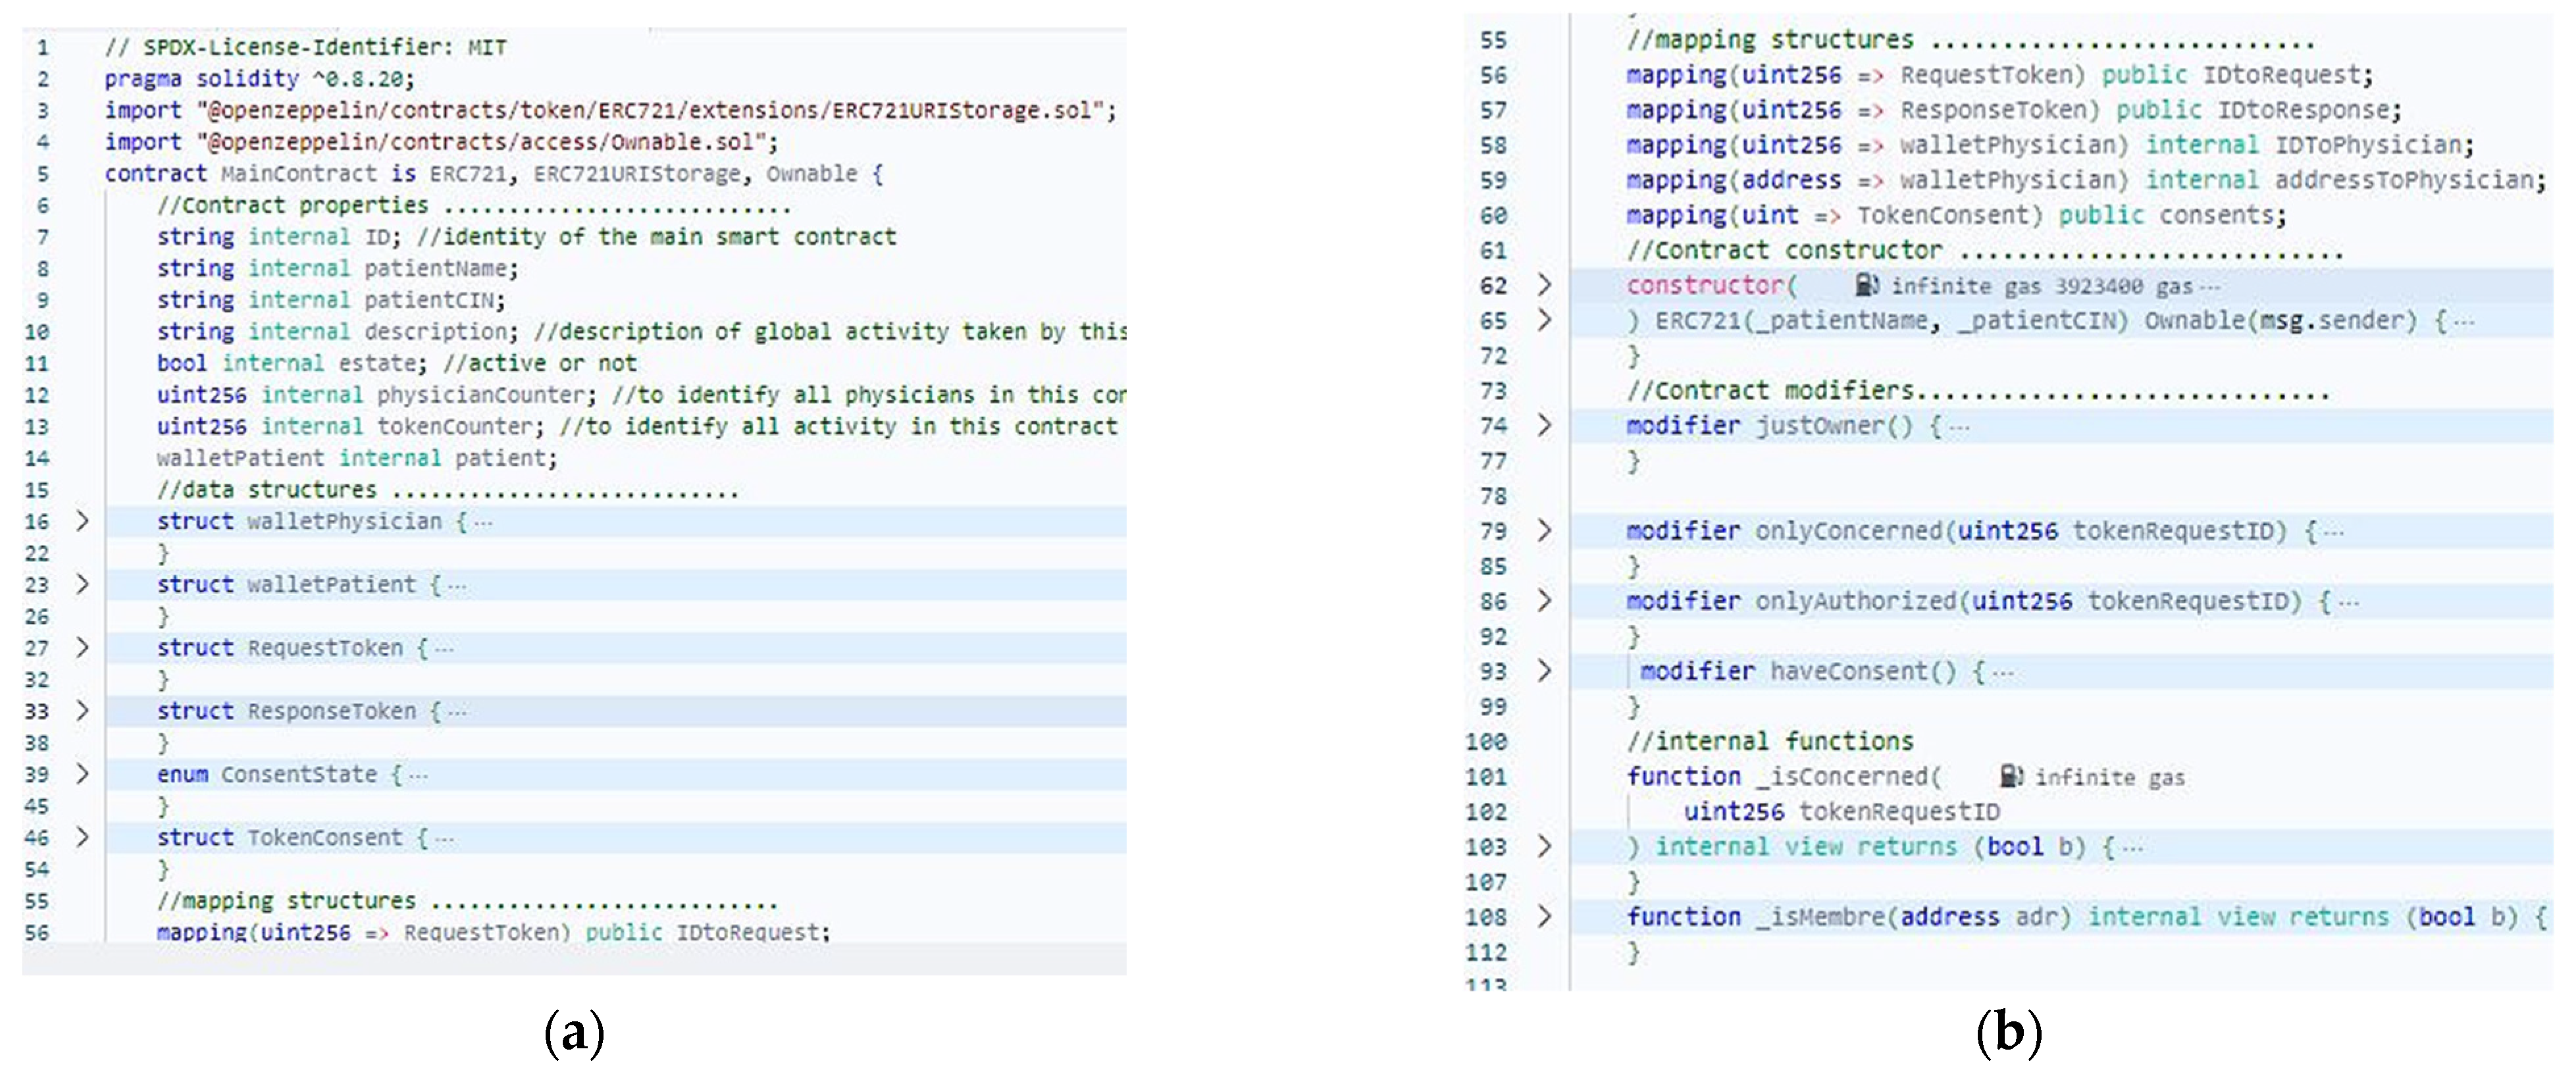Expand the TokenConsent struct fold arrow

tap(83, 837)
